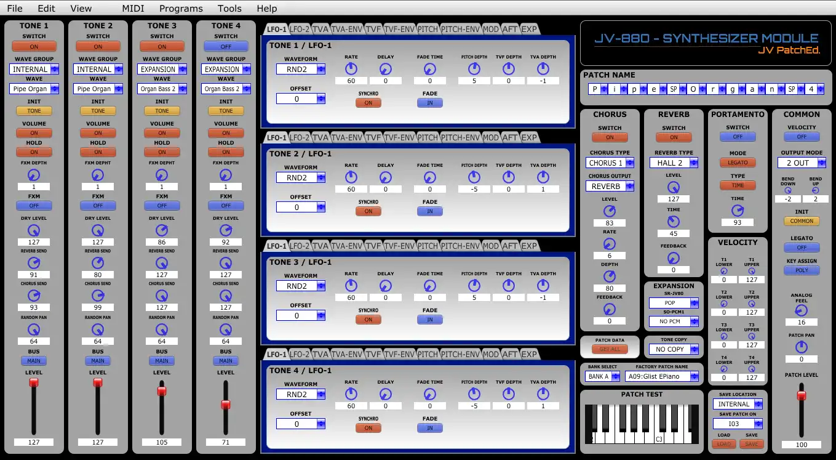Click the Chorus Feedback knob

coord(610,309)
